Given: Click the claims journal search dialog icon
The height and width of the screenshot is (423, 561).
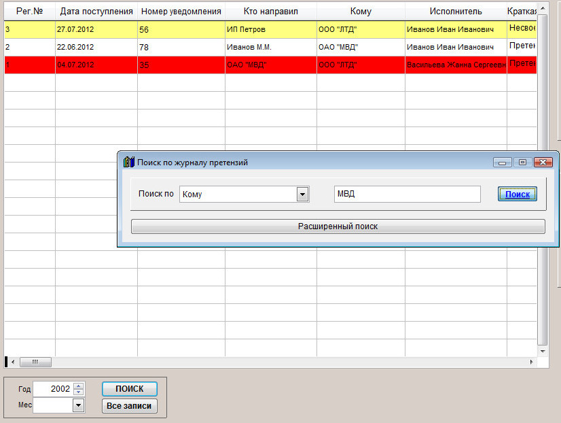Looking at the screenshot, I should point(129,163).
